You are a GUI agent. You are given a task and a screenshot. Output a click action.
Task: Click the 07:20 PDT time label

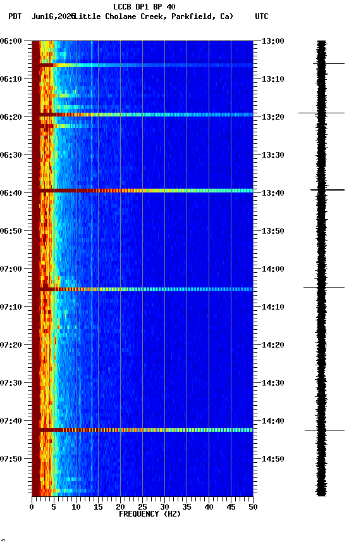pos(11,345)
